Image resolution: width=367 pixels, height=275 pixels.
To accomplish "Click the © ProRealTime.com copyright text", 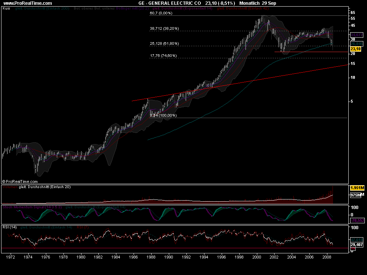I will click(x=20, y=181).
